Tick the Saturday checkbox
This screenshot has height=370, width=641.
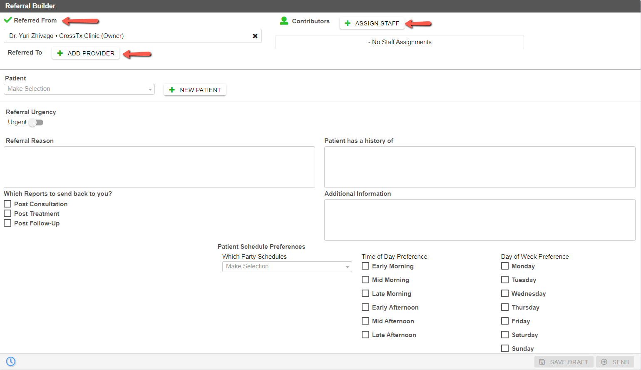click(505, 335)
